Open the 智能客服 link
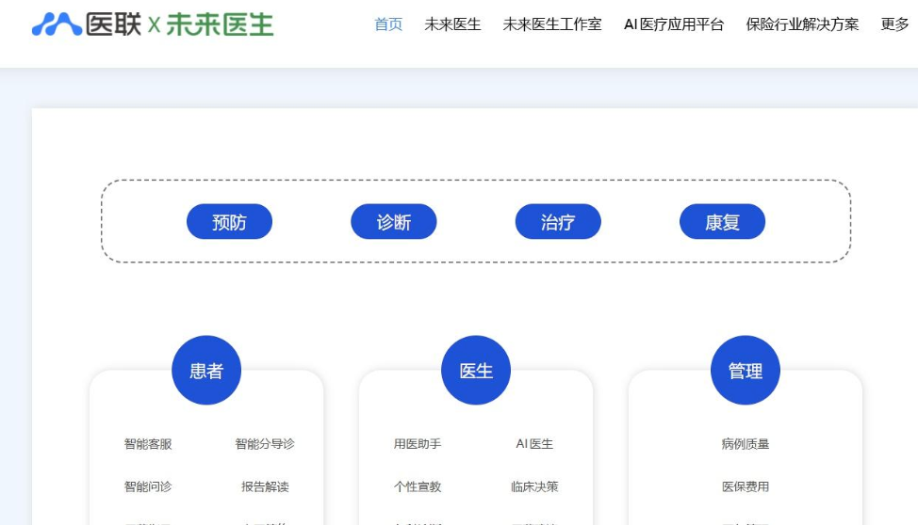Screen dimensions: 918x525 pyautogui.click(x=148, y=444)
